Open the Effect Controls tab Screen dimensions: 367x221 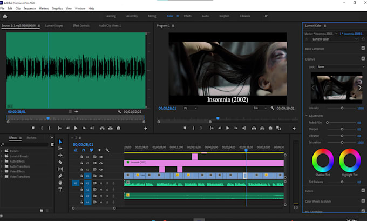point(81,26)
